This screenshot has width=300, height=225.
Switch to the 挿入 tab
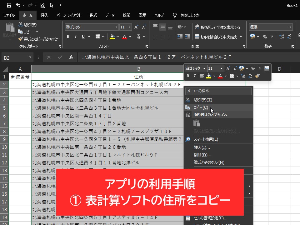click(x=44, y=15)
